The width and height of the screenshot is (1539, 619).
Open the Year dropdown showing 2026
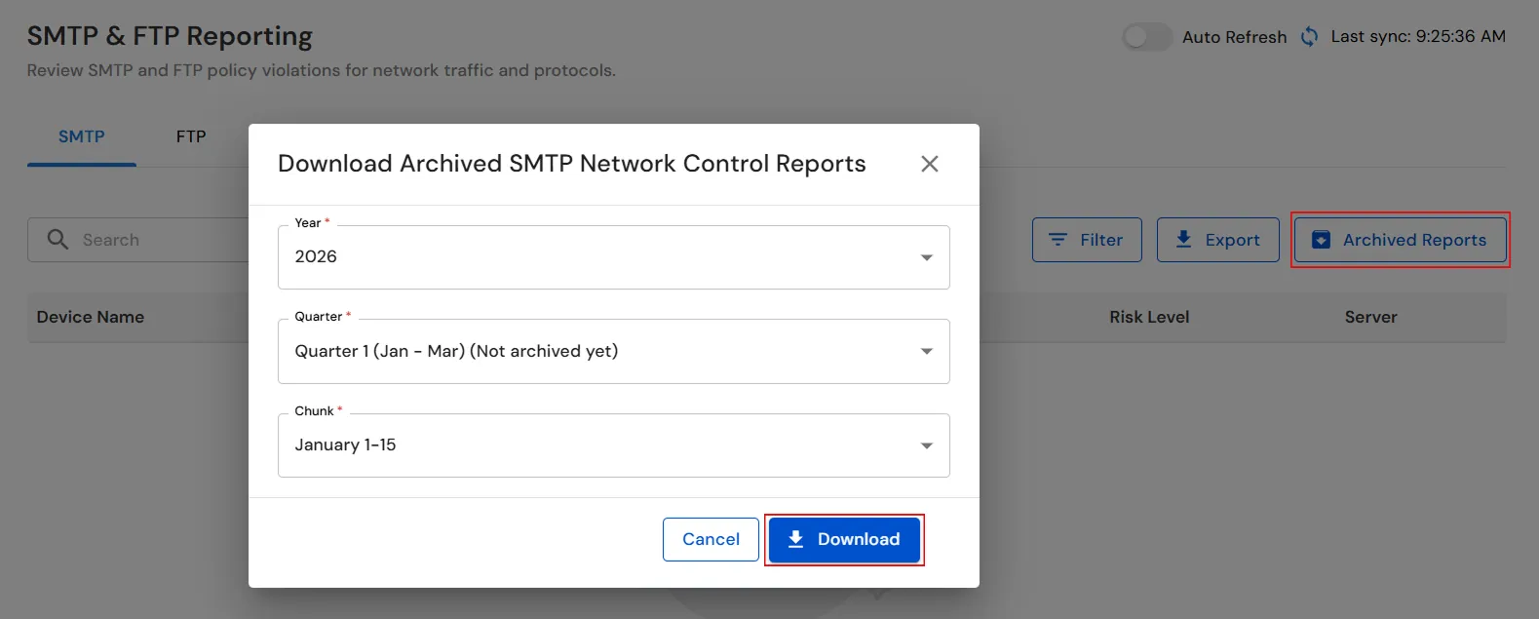613,257
